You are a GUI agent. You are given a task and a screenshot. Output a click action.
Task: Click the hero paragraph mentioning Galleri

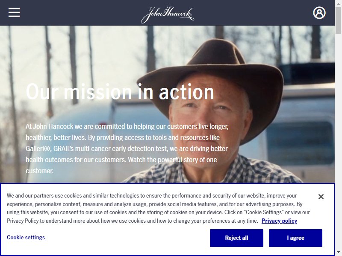[x=127, y=148]
